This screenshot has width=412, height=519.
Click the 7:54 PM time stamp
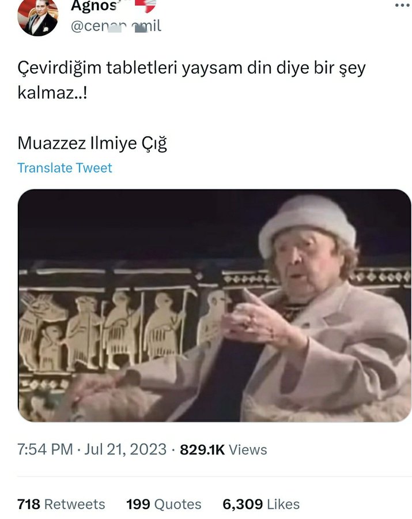(45, 450)
